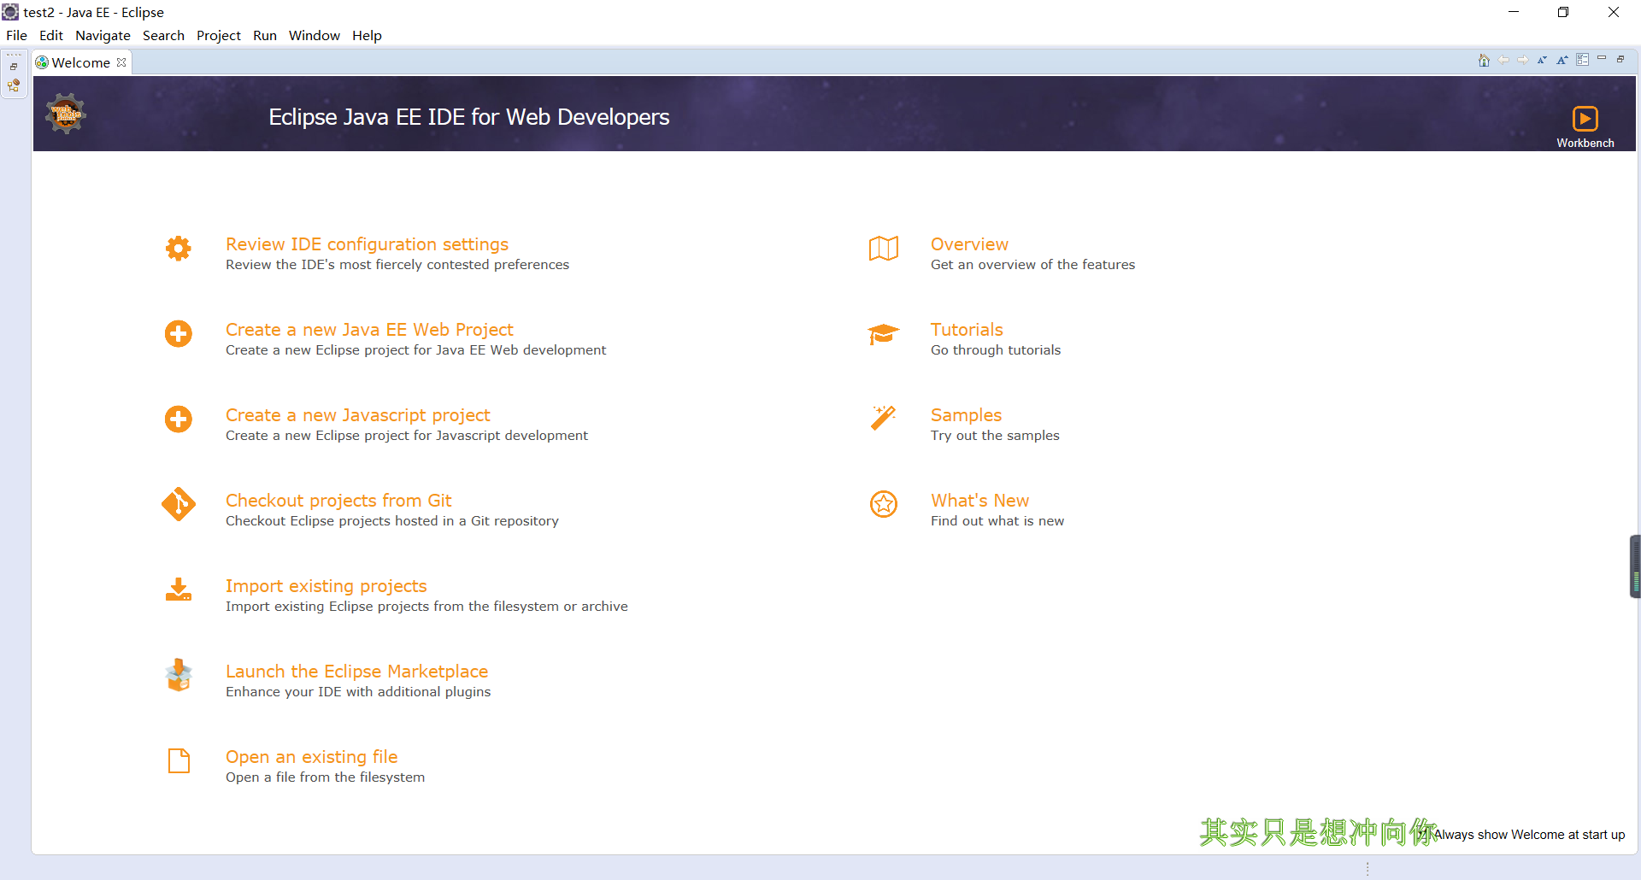The height and width of the screenshot is (880, 1641).
Task: Click the Eclipse app icon in title bar
Action: (x=10, y=12)
